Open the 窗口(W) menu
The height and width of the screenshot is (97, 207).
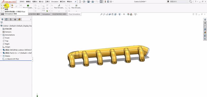pos(63,2)
